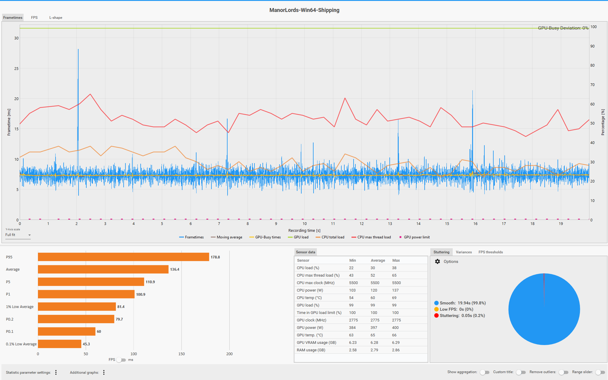Open the Y-Axis scale Full fit dropdown
The image size is (608, 380).
point(18,235)
